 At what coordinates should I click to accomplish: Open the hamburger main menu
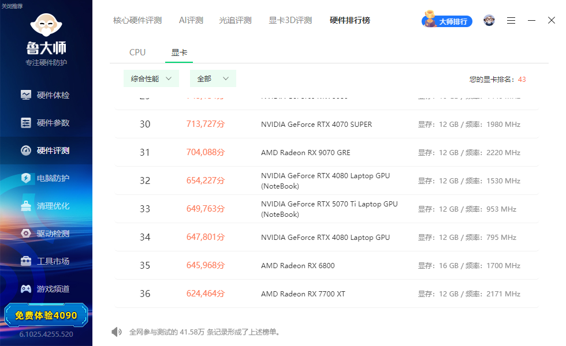pyautogui.click(x=511, y=21)
